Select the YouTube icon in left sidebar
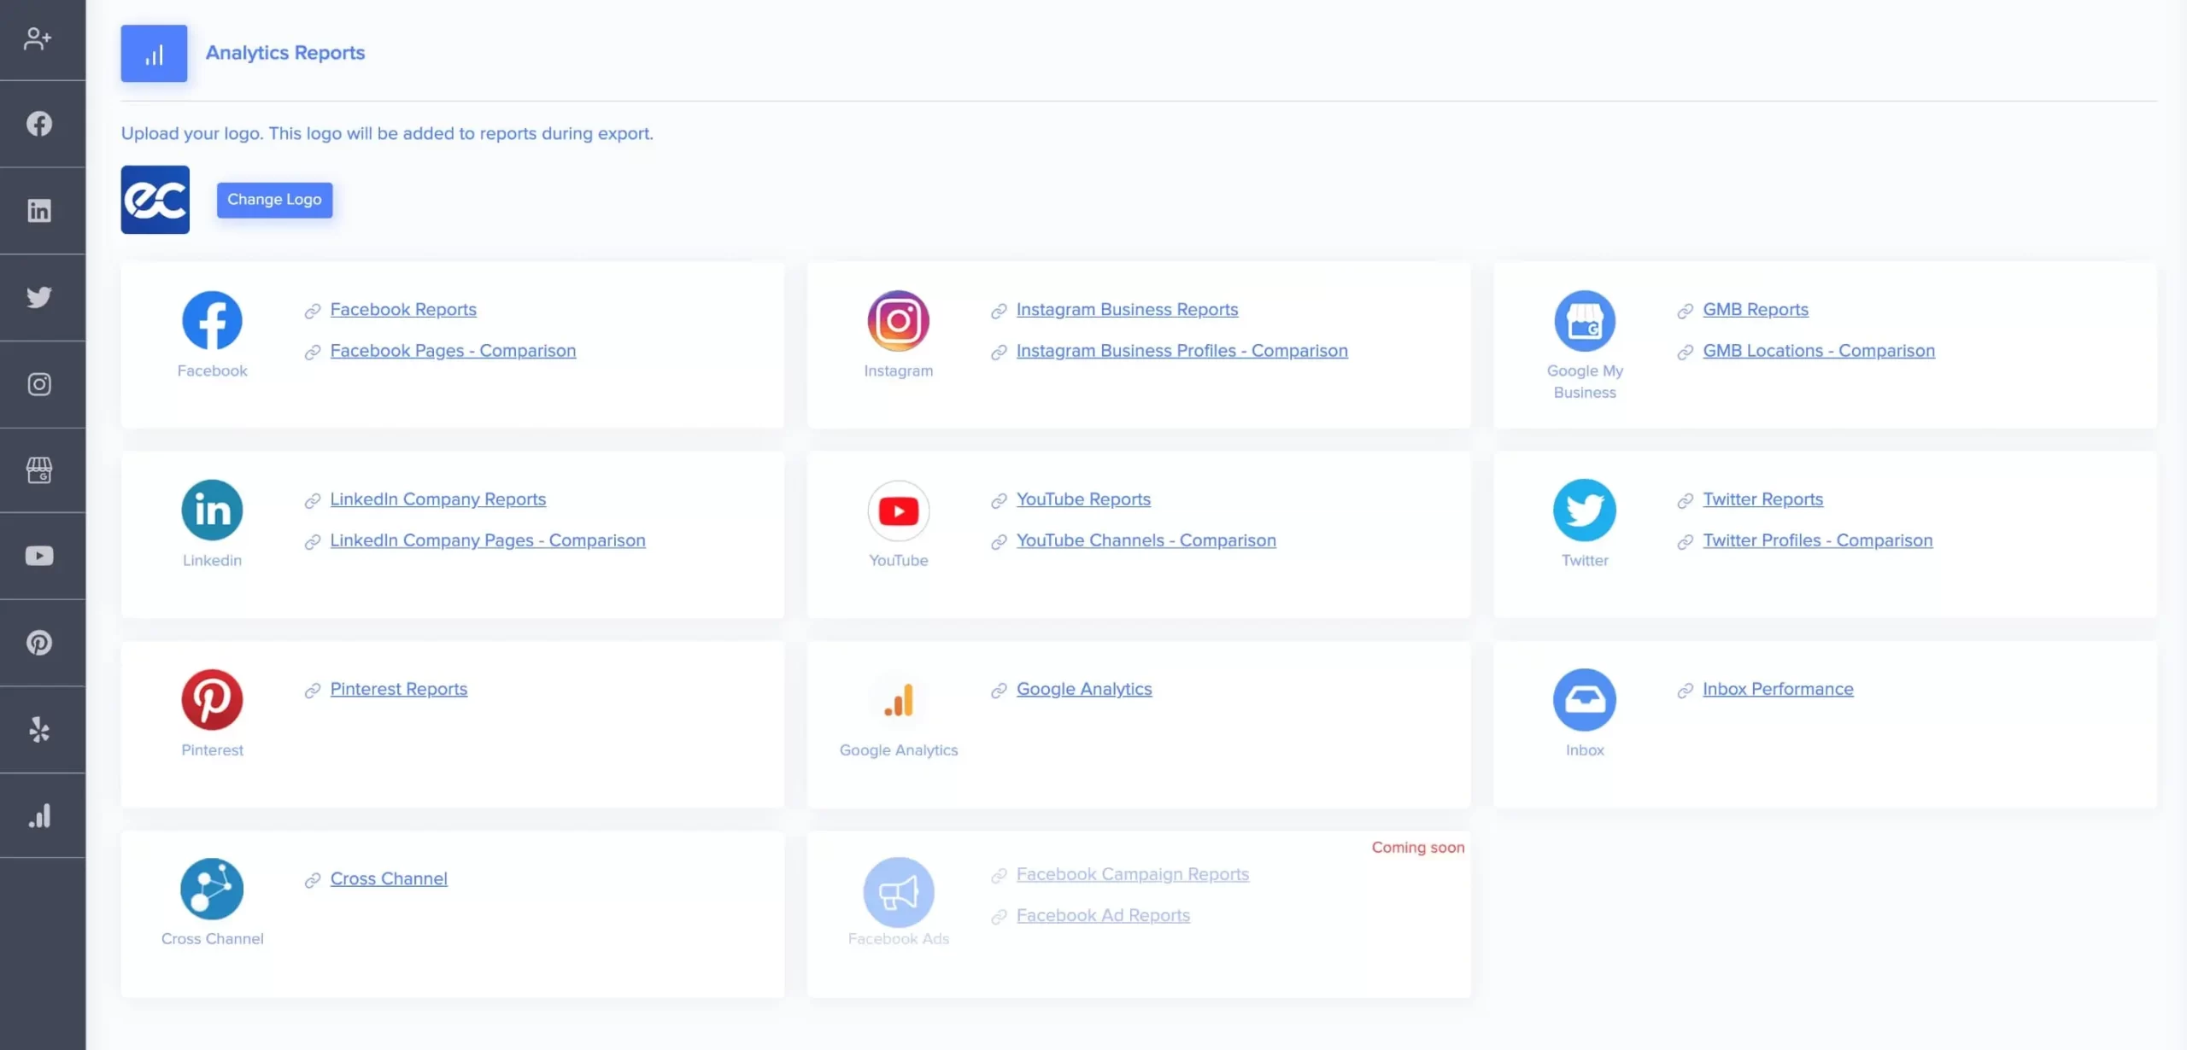 click(x=38, y=557)
